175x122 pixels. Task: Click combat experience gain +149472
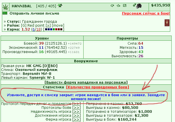pyautogui.click(x=75, y=43)
